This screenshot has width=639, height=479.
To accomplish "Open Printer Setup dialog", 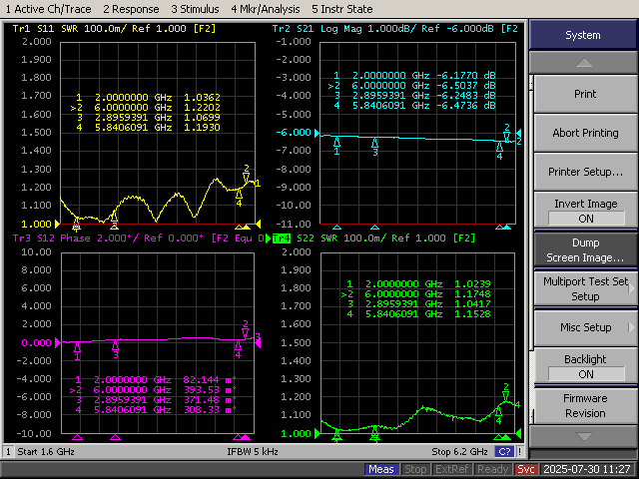I will point(585,172).
